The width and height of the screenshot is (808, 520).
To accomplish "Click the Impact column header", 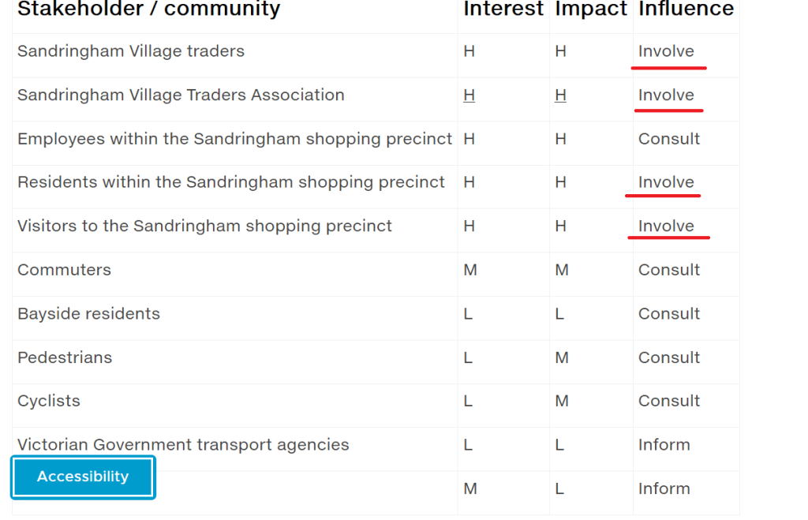I will [591, 9].
